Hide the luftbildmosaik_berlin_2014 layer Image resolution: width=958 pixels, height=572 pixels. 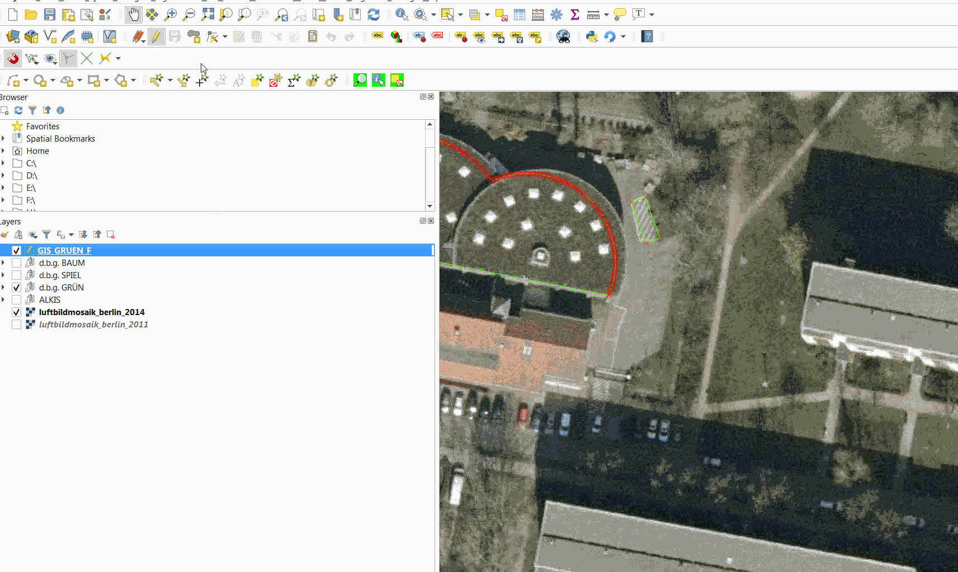(16, 312)
